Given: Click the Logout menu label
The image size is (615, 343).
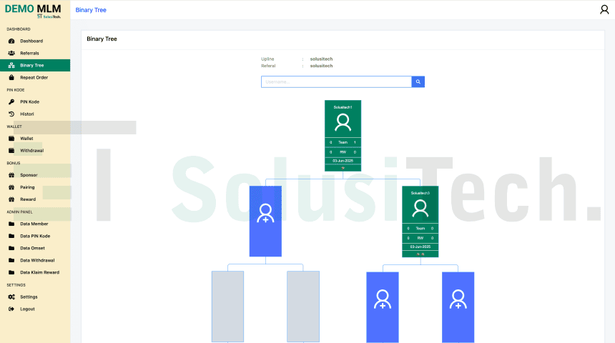Looking at the screenshot, I should (x=27, y=309).
